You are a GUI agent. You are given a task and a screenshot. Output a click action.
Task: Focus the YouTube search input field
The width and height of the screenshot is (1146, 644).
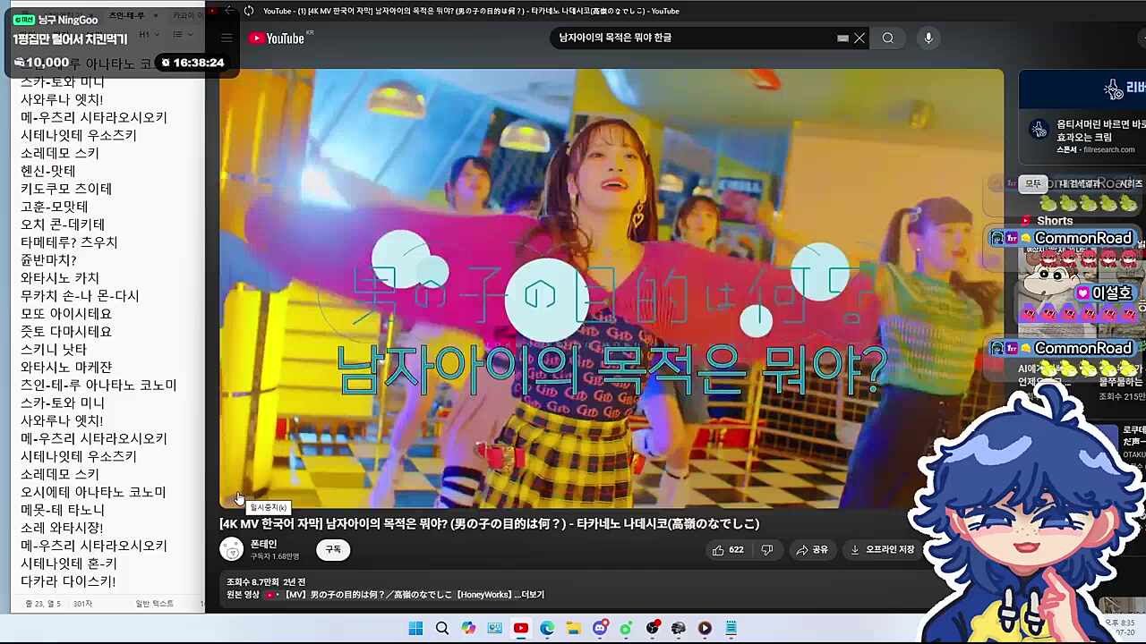[694, 38]
